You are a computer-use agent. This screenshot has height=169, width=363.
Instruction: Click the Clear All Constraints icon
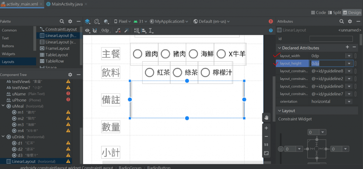[x=118, y=31]
